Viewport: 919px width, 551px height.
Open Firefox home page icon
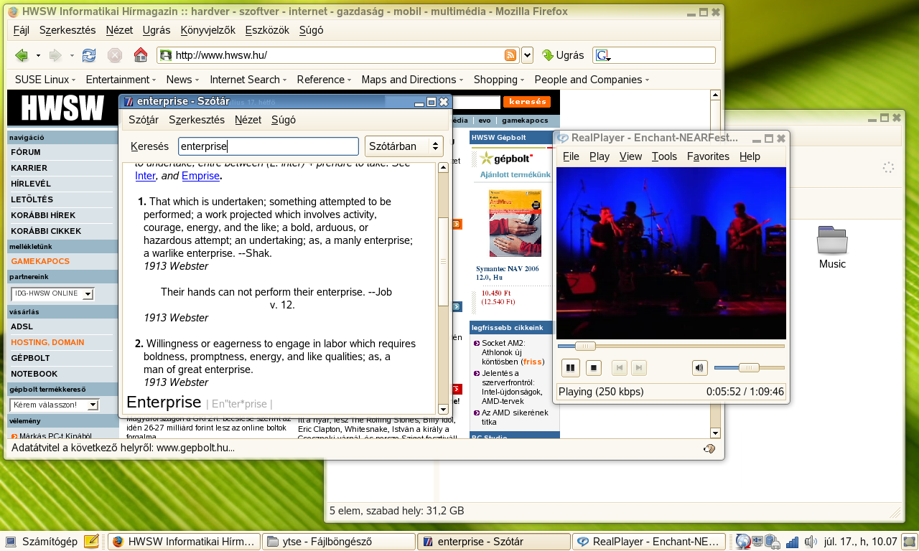(x=141, y=55)
